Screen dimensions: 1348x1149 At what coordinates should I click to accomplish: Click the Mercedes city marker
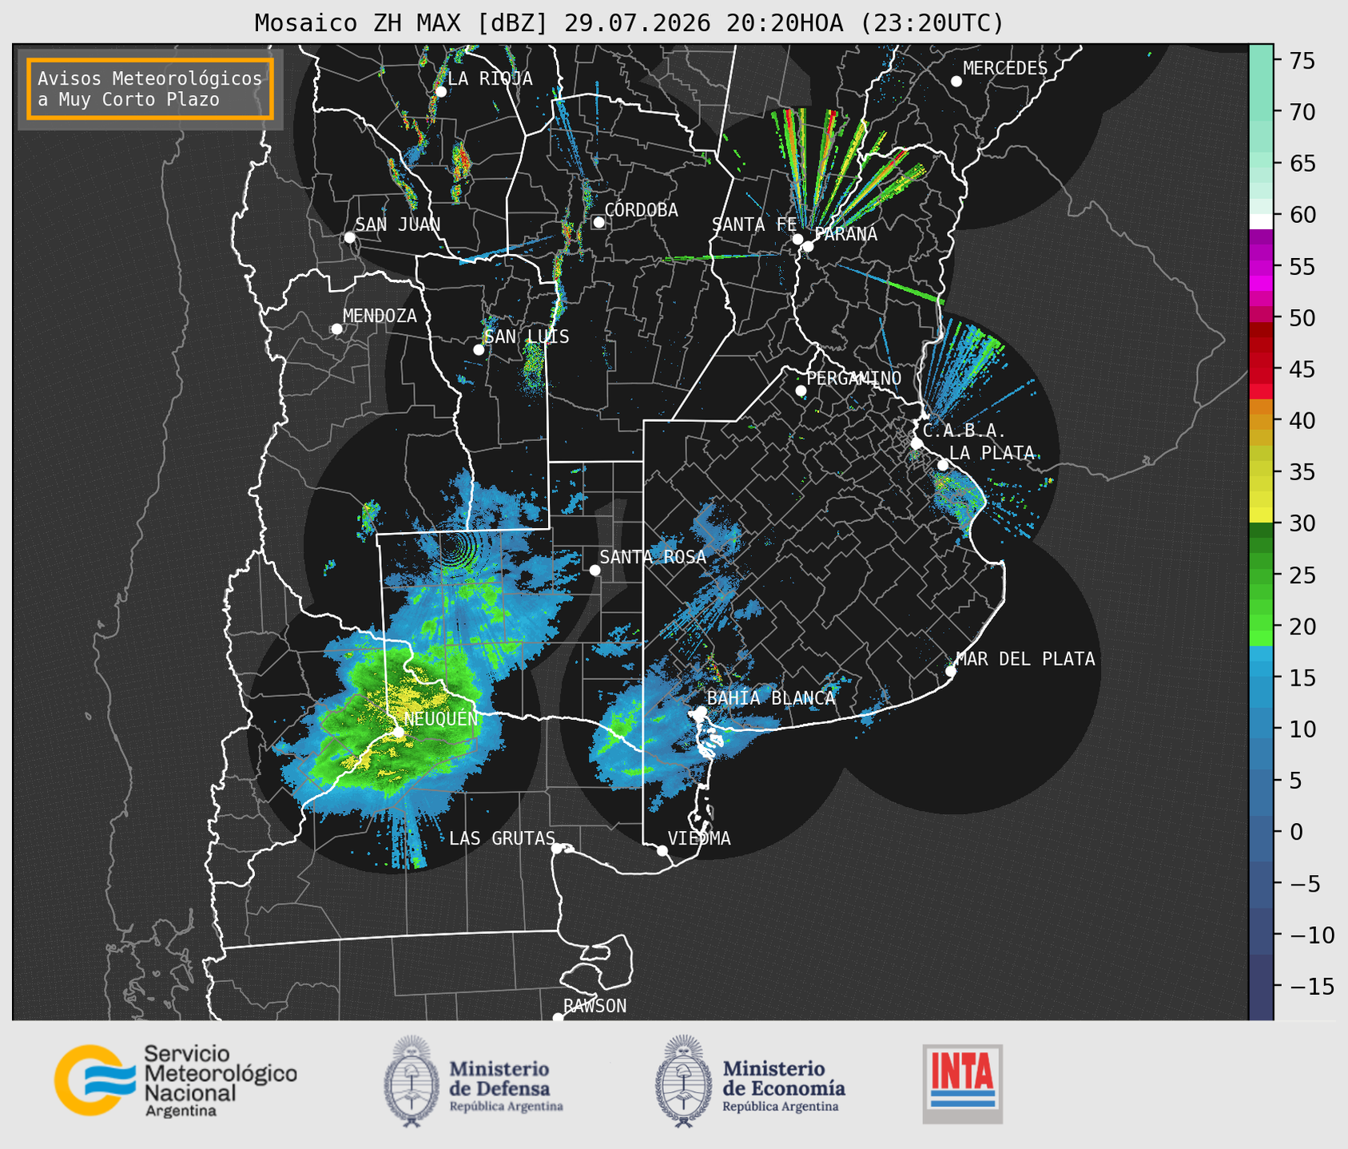[956, 82]
